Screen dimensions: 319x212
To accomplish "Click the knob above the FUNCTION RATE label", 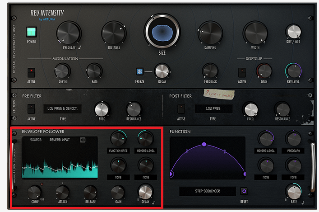I will 118,139.
